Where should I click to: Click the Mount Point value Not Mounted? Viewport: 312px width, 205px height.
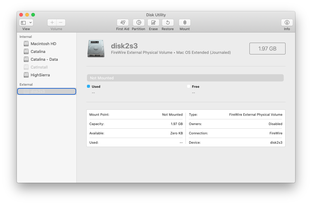click(172, 115)
